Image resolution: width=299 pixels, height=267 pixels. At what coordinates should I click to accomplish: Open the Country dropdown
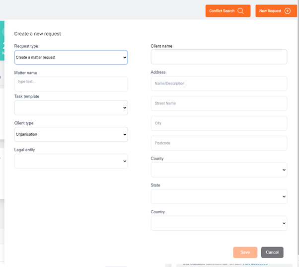click(x=219, y=223)
